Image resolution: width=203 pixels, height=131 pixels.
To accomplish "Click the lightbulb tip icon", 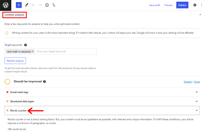I will [7, 33].
